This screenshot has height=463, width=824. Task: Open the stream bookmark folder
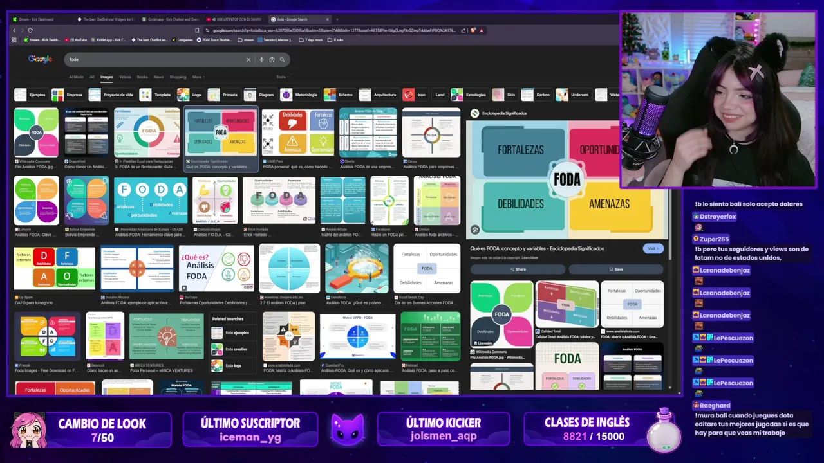pyautogui.click(x=245, y=40)
